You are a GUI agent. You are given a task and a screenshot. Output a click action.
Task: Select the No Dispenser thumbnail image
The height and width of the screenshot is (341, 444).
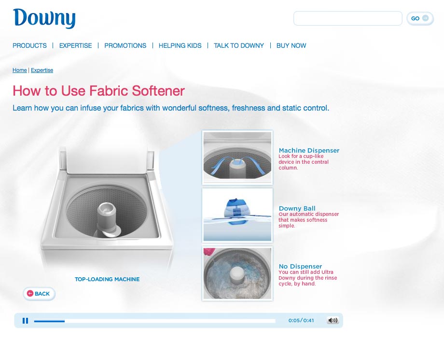(x=237, y=273)
